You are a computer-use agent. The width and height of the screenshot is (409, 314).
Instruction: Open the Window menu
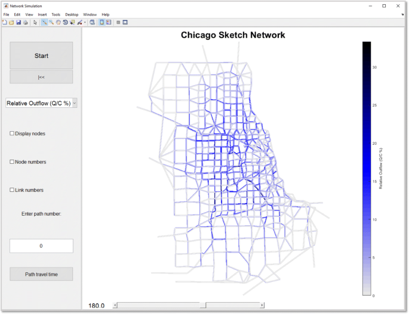click(x=90, y=14)
